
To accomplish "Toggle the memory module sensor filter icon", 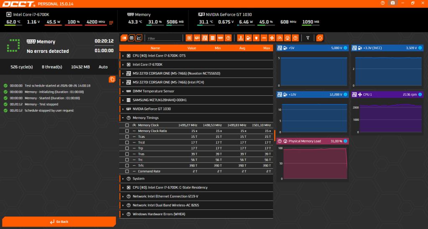I will (220, 38).
